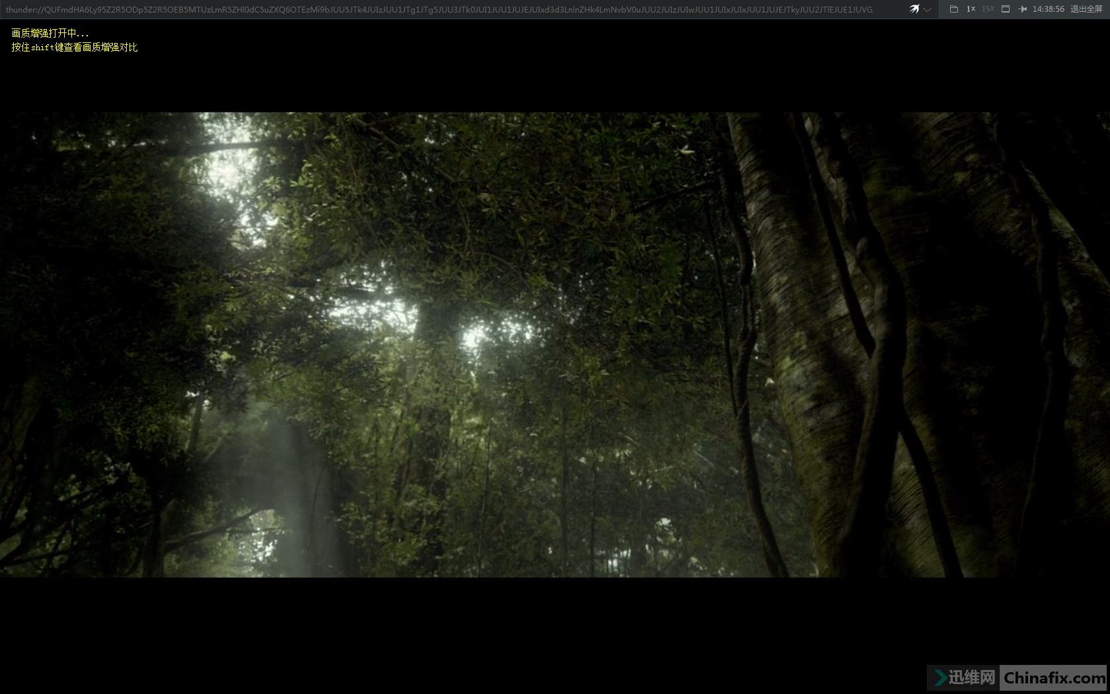The image size is (1110, 694).
Task: Click the center of the forest video
Action: (555, 344)
